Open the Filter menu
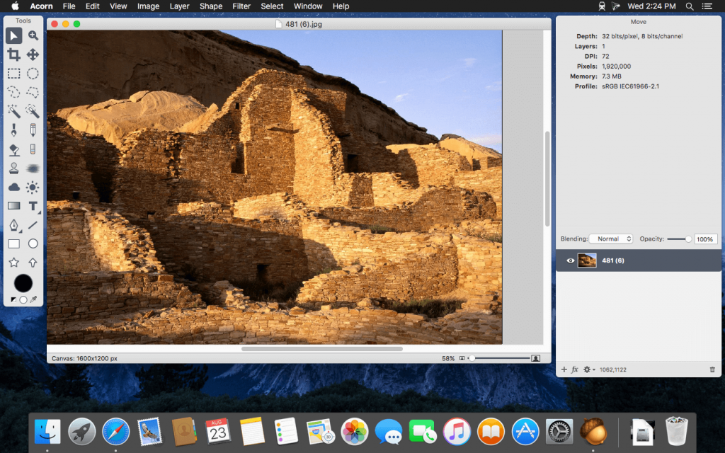Image resolution: width=725 pixels, height=453 pixels. pos(241,6)
